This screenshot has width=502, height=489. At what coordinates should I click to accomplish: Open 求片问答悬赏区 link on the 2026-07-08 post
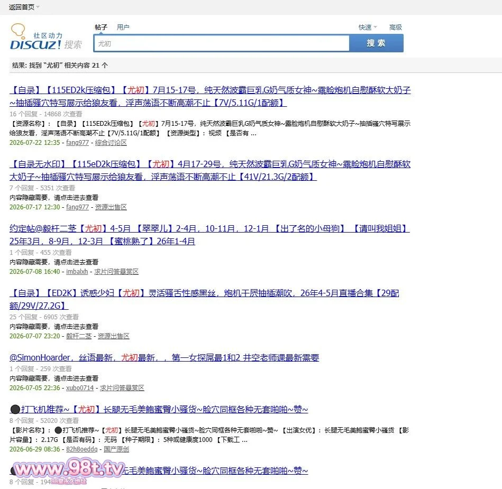[116, 272]
